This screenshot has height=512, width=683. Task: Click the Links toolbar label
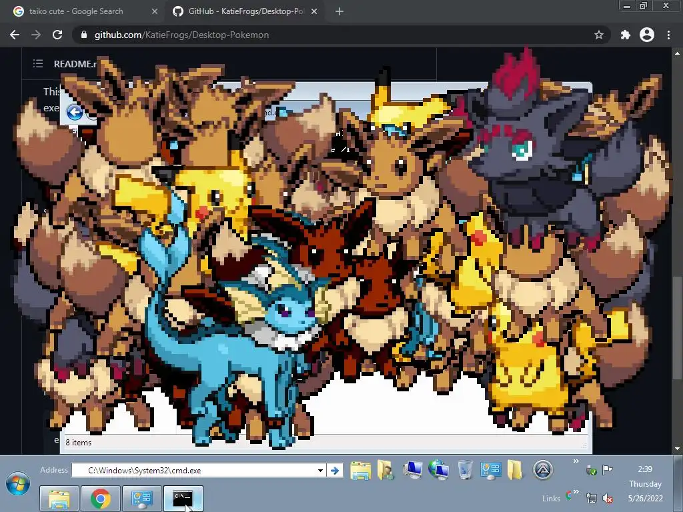(x=551, y=499)
